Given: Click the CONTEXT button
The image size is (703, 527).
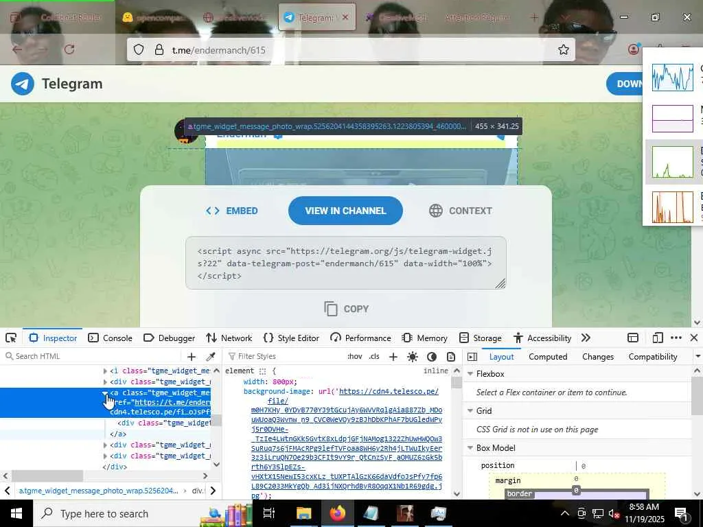Looking at the screenshot, I should pos(461,211).
